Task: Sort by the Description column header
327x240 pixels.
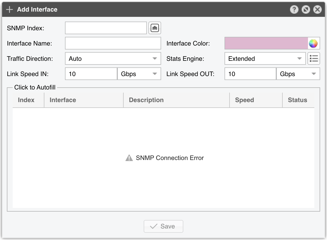Action: click(x=176, y=100)
